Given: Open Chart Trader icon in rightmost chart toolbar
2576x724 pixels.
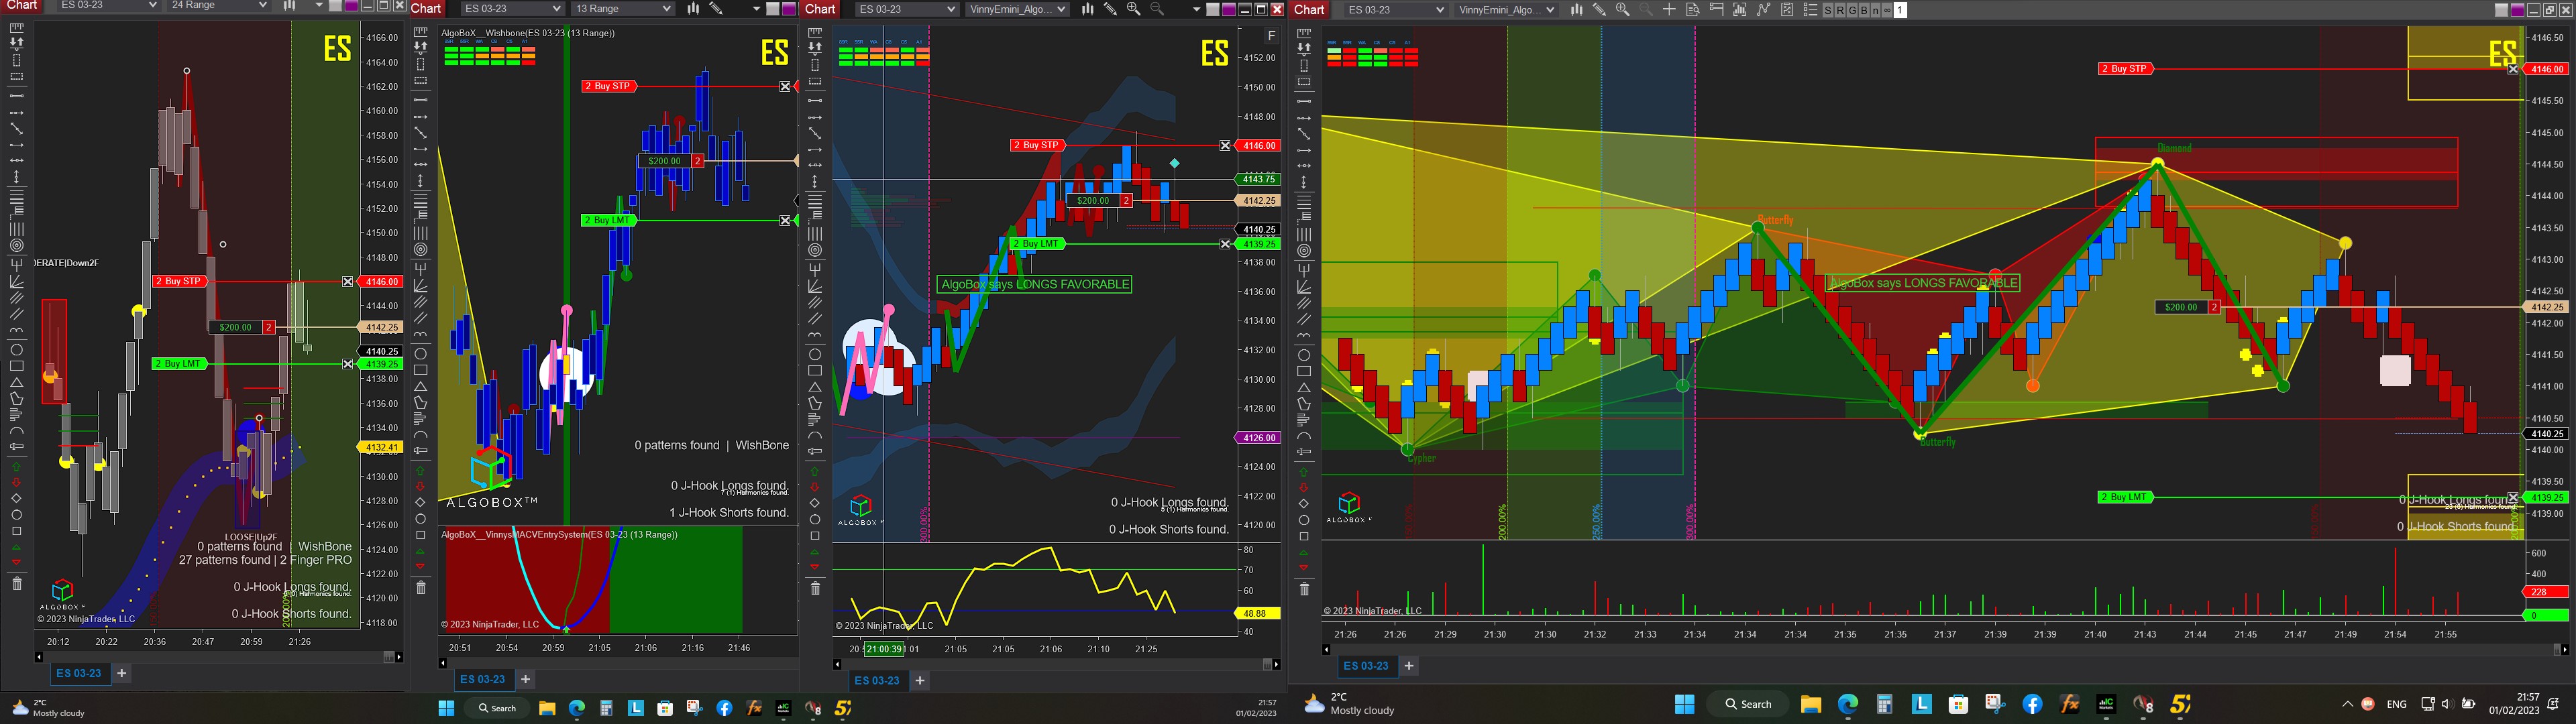Looking at the screenshot, I should (x=1716, y=10).
